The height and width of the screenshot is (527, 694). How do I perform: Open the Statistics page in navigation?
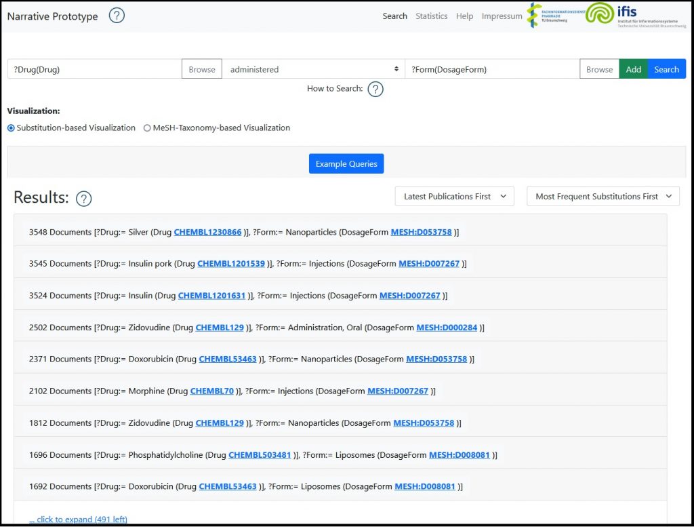pyautogui.click(x=431, y=16)
